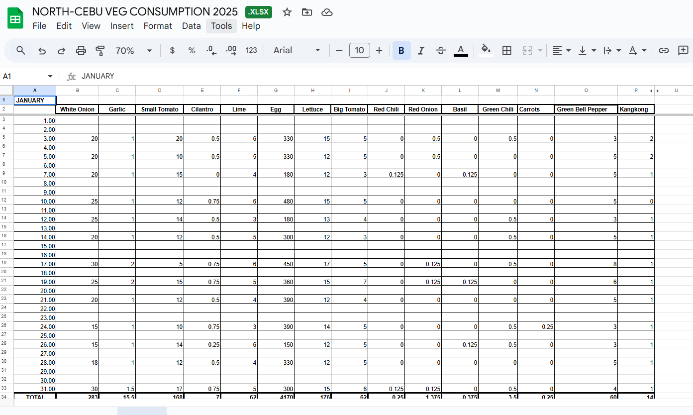
Task: Open the View menu
Action: coord(91,26)
